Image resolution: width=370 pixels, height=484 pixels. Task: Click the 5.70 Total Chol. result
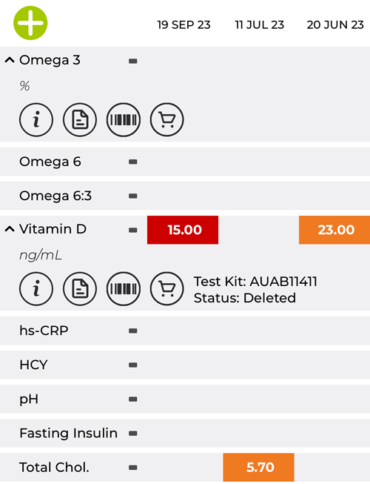[258, 468]
